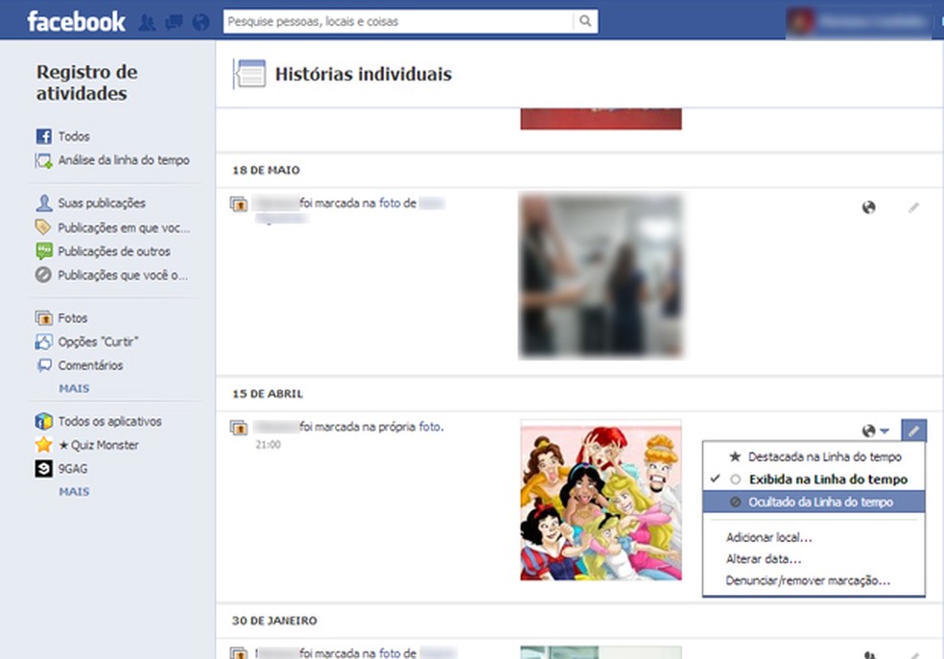Click the Pesquise pessoas search field
This screenshot has width=944, height=659.
(x=398, y=21)
